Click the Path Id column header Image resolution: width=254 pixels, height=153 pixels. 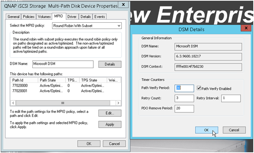pyautogui.click(x=24, y=80)
